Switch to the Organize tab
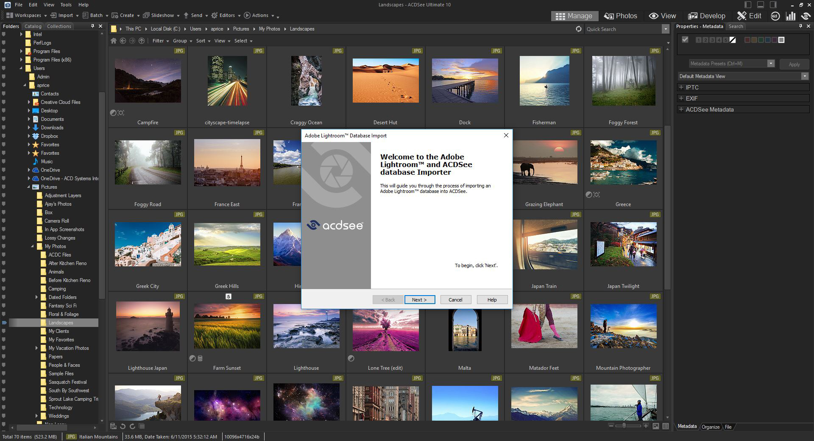Viewport: 814px width, 441px height. coord(710,427)
